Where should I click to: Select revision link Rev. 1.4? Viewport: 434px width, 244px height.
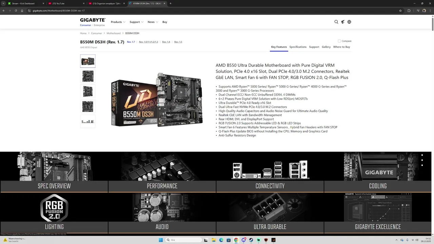[166, 42]
